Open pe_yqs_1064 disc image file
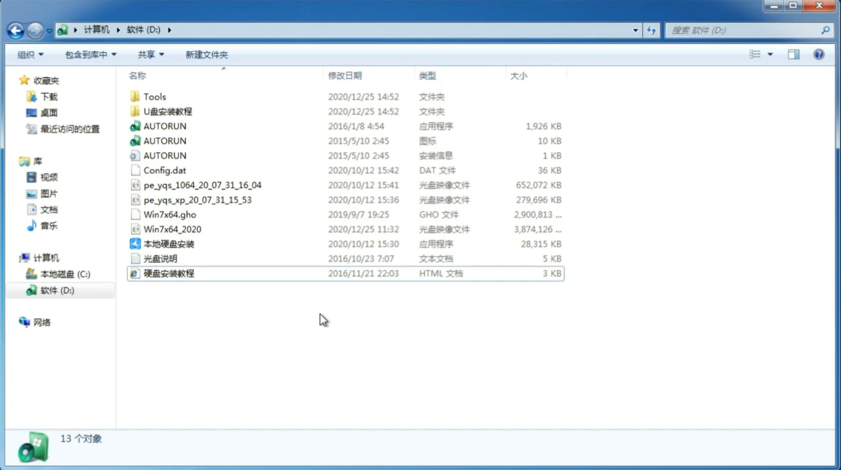The height and width of the screenshot is (470, 841). pyautogui.click(x=202, y=185)
